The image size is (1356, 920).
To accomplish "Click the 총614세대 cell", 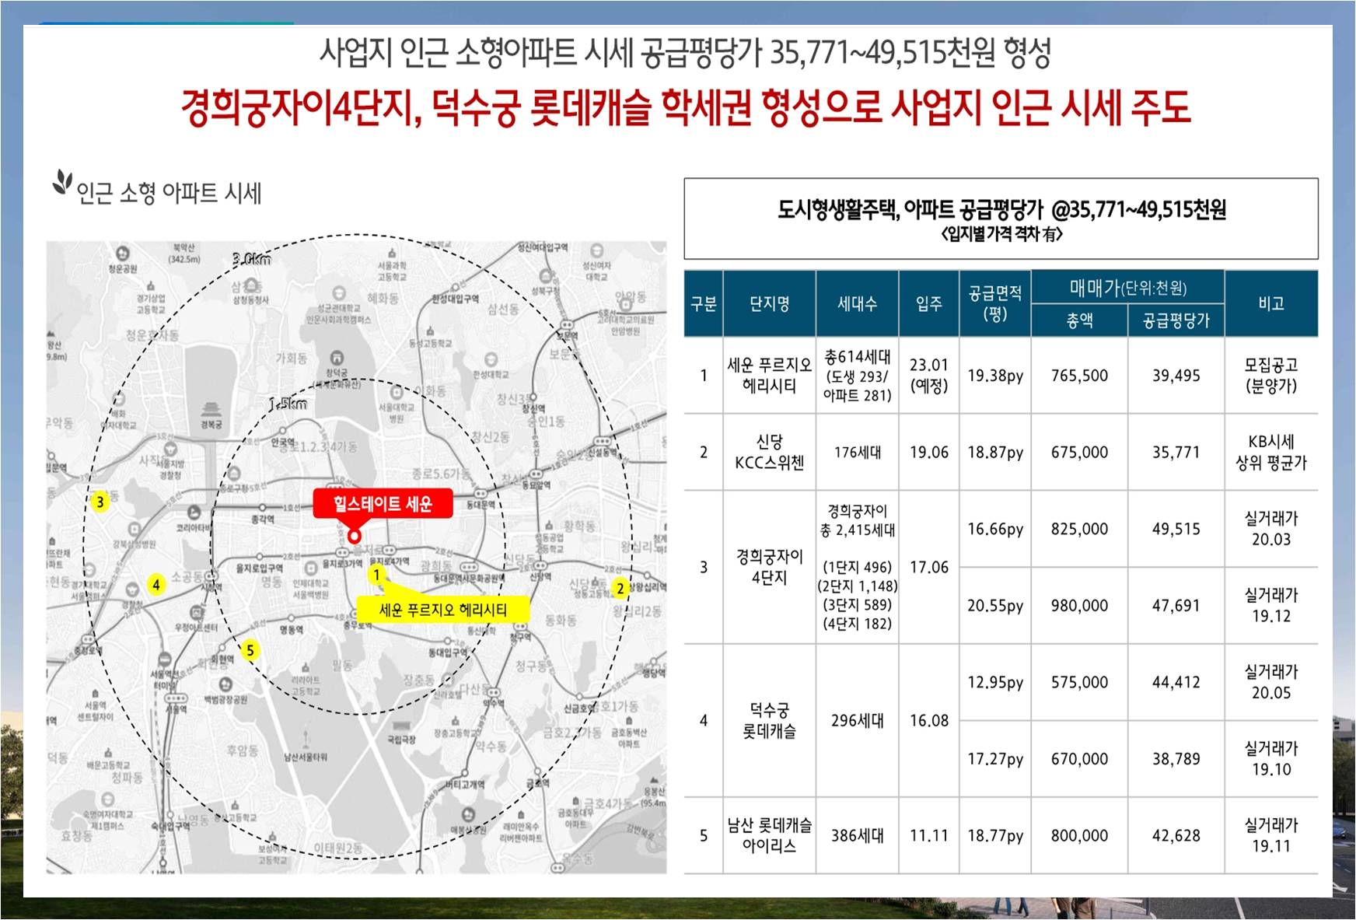I will coord(858,376).
